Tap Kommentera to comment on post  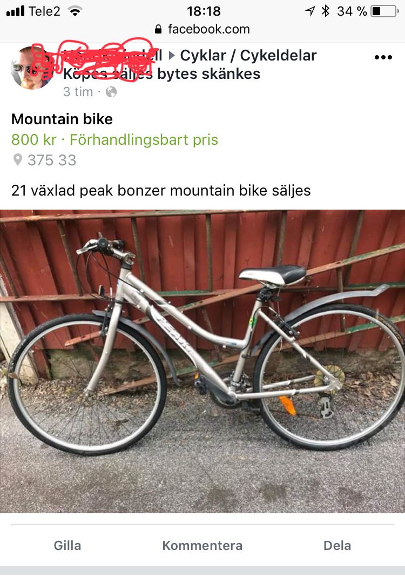tap(202, 545)
